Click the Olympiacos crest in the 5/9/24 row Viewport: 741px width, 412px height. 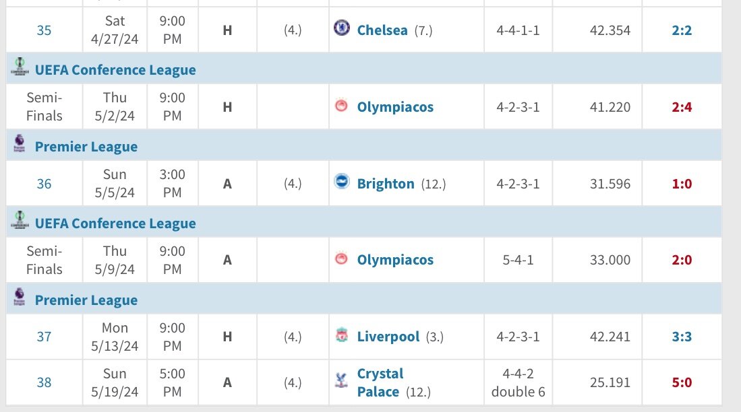pos(341,258)
